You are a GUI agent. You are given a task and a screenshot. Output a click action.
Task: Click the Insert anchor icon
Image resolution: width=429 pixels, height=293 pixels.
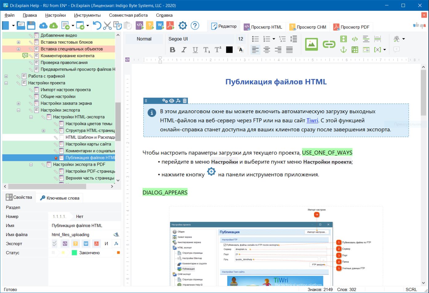click(x=343, y=49)
